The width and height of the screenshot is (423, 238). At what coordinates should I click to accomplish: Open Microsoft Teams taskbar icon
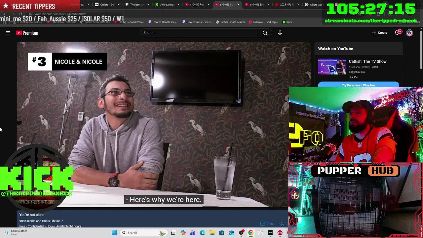click(x=193, y=233)
